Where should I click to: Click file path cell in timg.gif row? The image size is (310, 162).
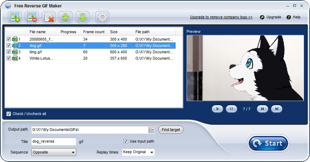tap(154, 52)
